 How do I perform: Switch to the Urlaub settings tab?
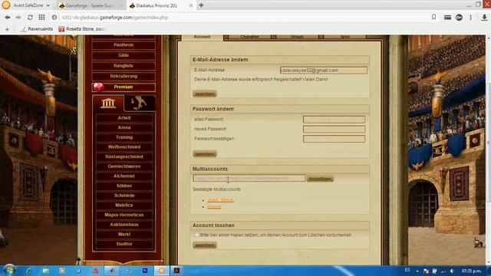(x=297, y=37)
